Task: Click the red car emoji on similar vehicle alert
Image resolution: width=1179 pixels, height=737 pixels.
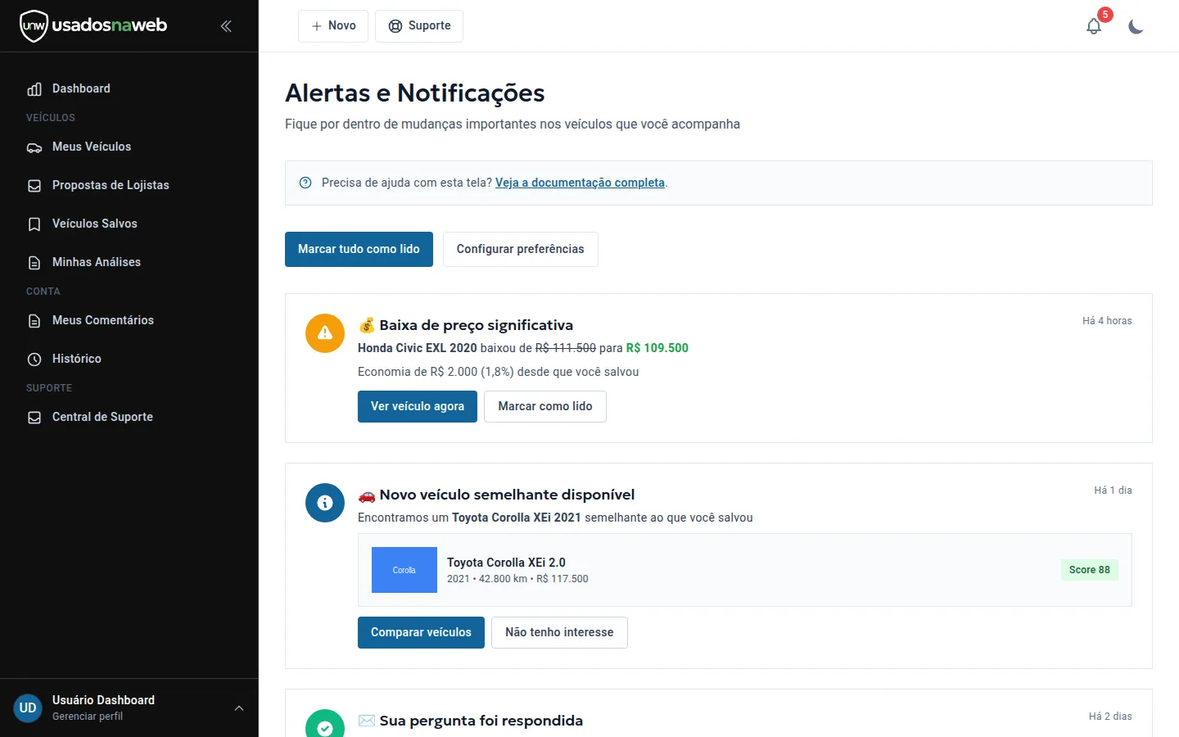Action: click(x=367, y=495)
